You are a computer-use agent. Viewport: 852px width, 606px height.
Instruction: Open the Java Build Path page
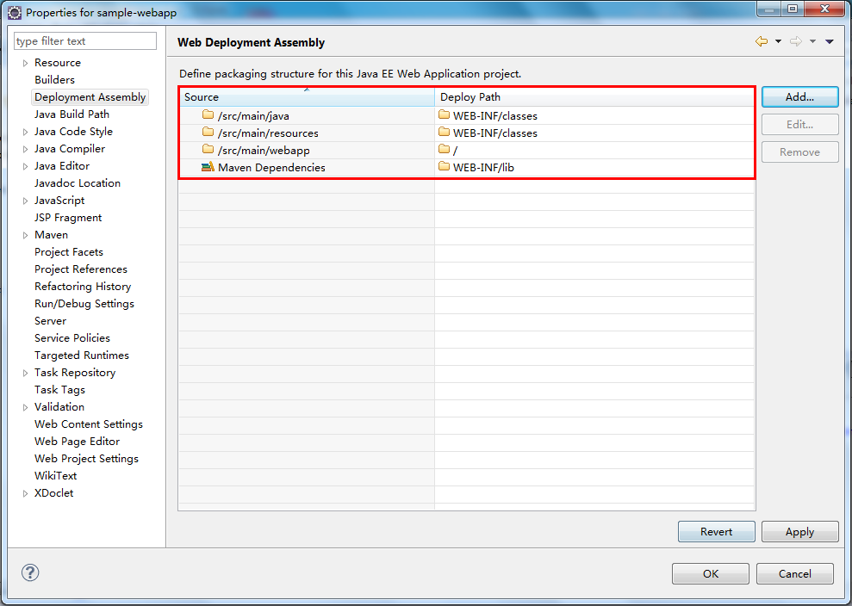pyautogui.click(x=72, y=114)
